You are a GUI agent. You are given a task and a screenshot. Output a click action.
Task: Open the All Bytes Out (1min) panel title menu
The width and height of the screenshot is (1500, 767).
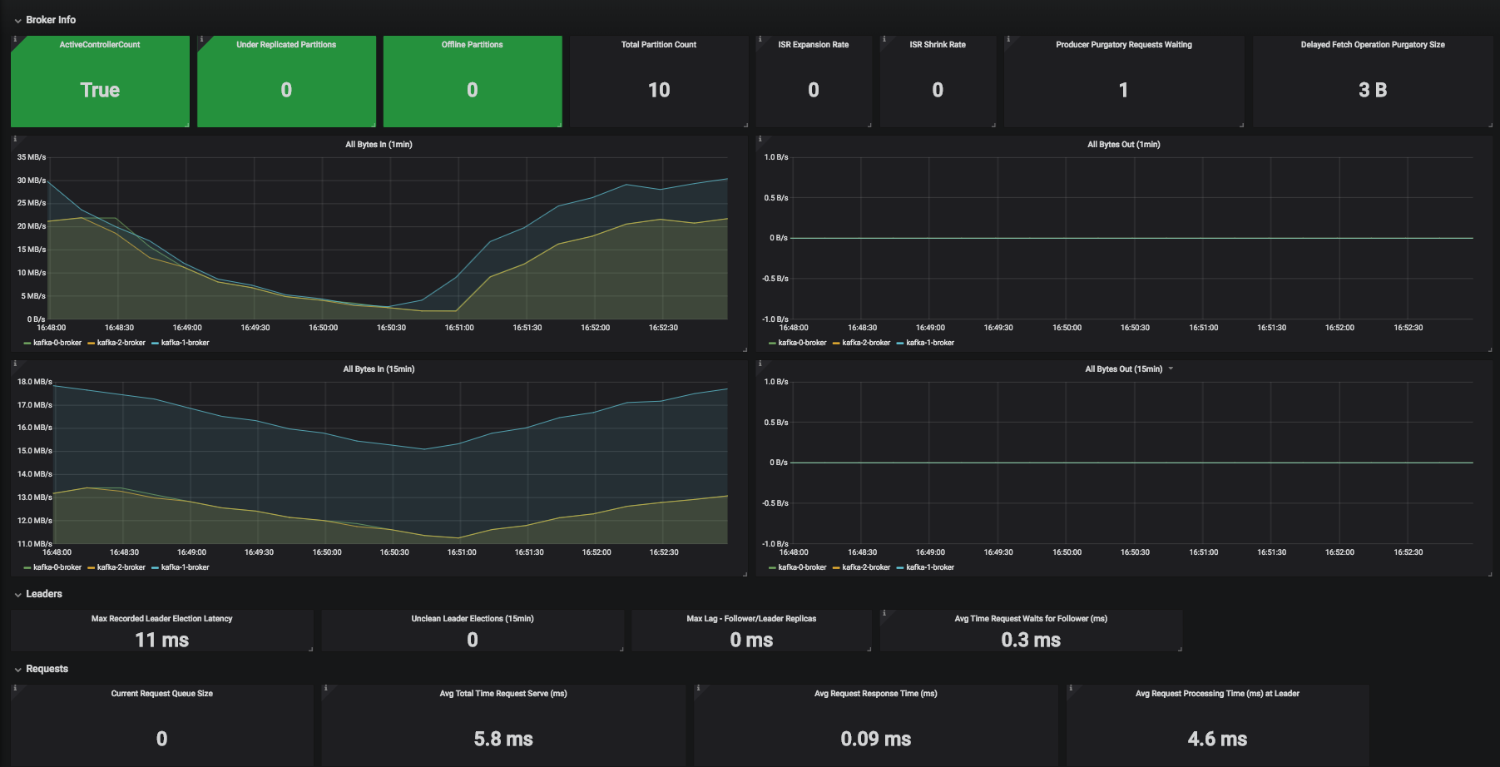pos(1124,145)
